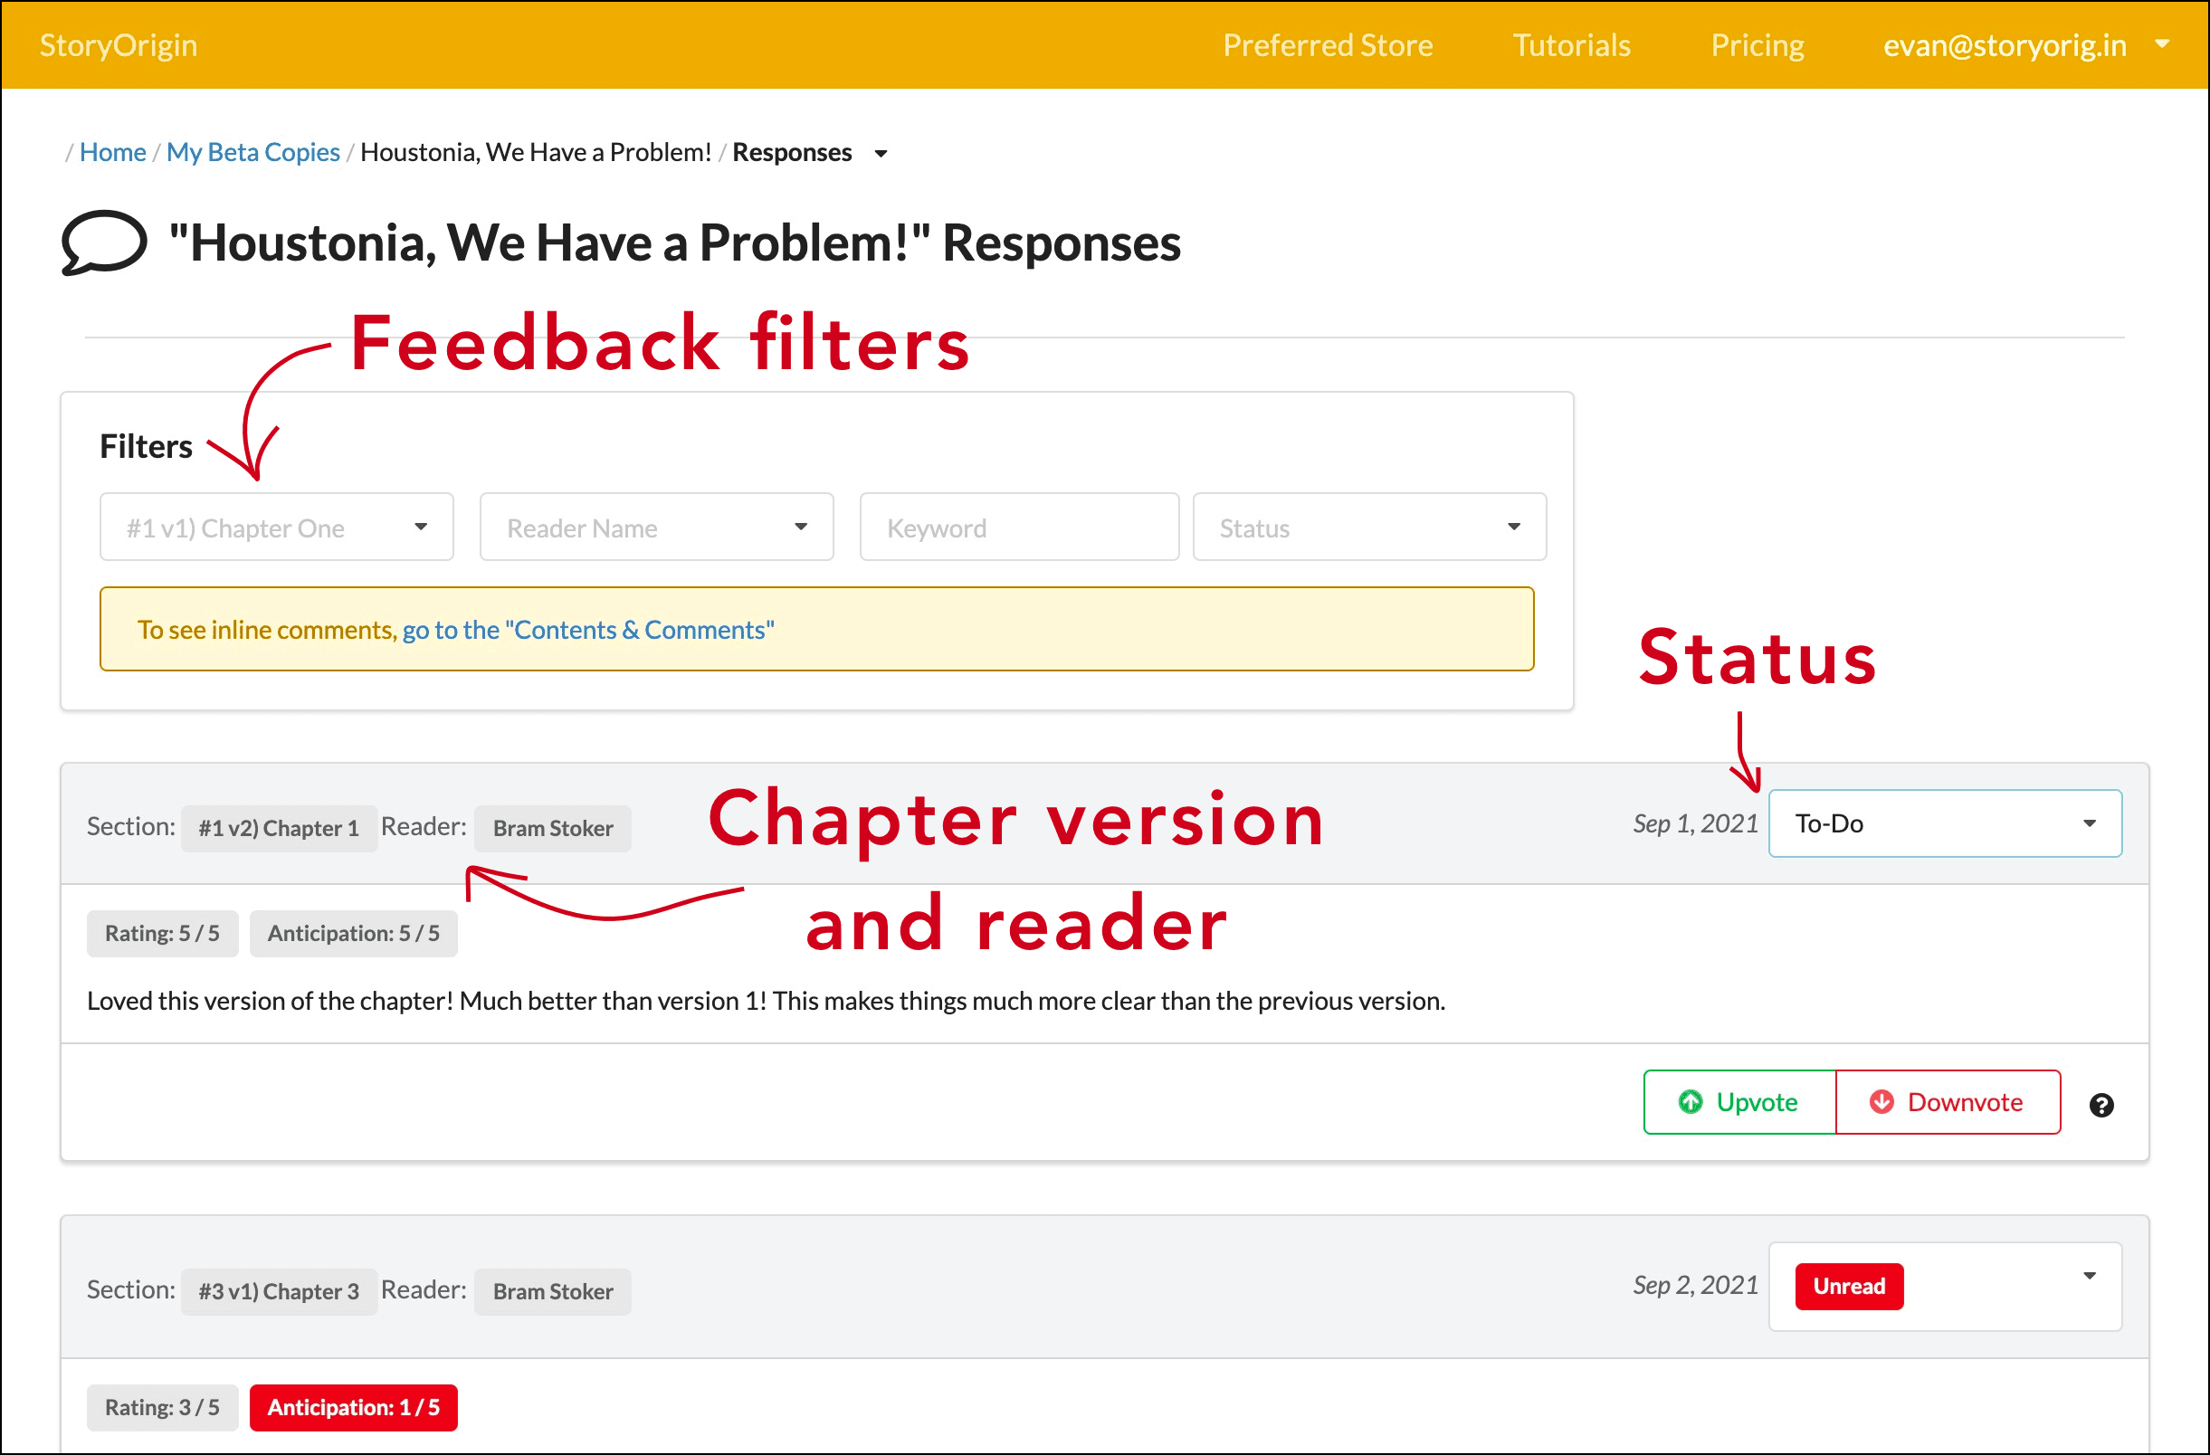Open the Tutorials navigation item
2210x1455 pixels.
pos(1571,44)
